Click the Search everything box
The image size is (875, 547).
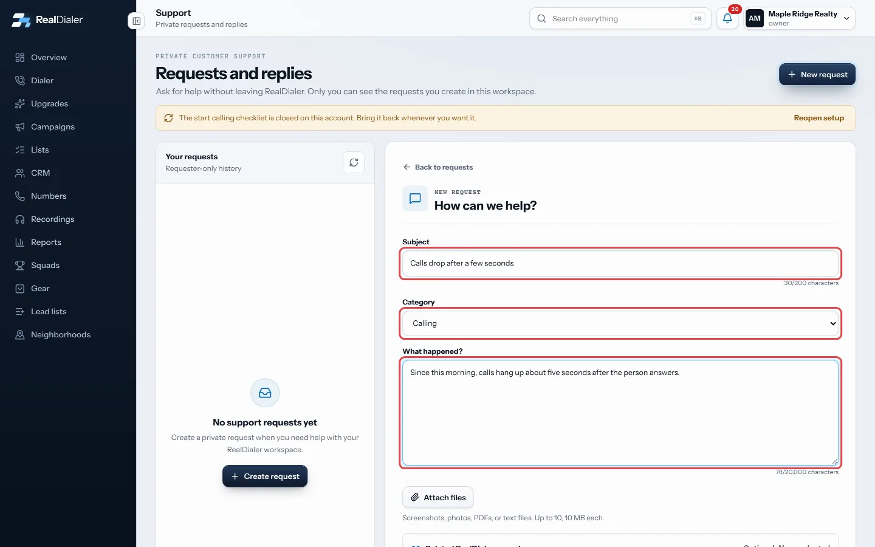tap(620, 18)
